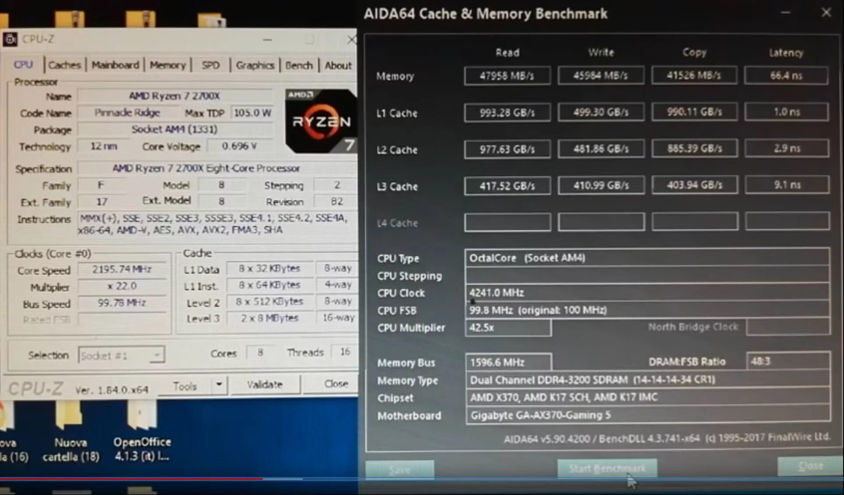Click the Bench tab in CPU-Z
The width and height of the screenshot is (844, 495).
[298, 66]
